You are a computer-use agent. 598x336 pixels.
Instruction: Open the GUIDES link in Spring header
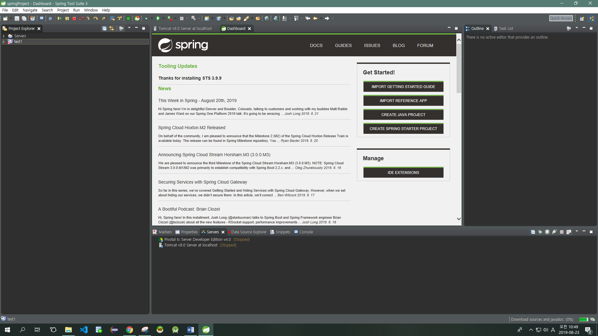coord(343,45)
